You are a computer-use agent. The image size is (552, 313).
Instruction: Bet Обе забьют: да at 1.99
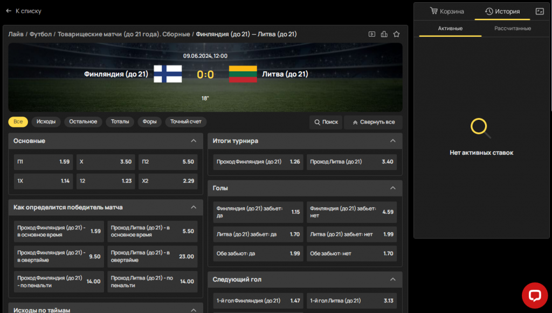tap(258, 254)
